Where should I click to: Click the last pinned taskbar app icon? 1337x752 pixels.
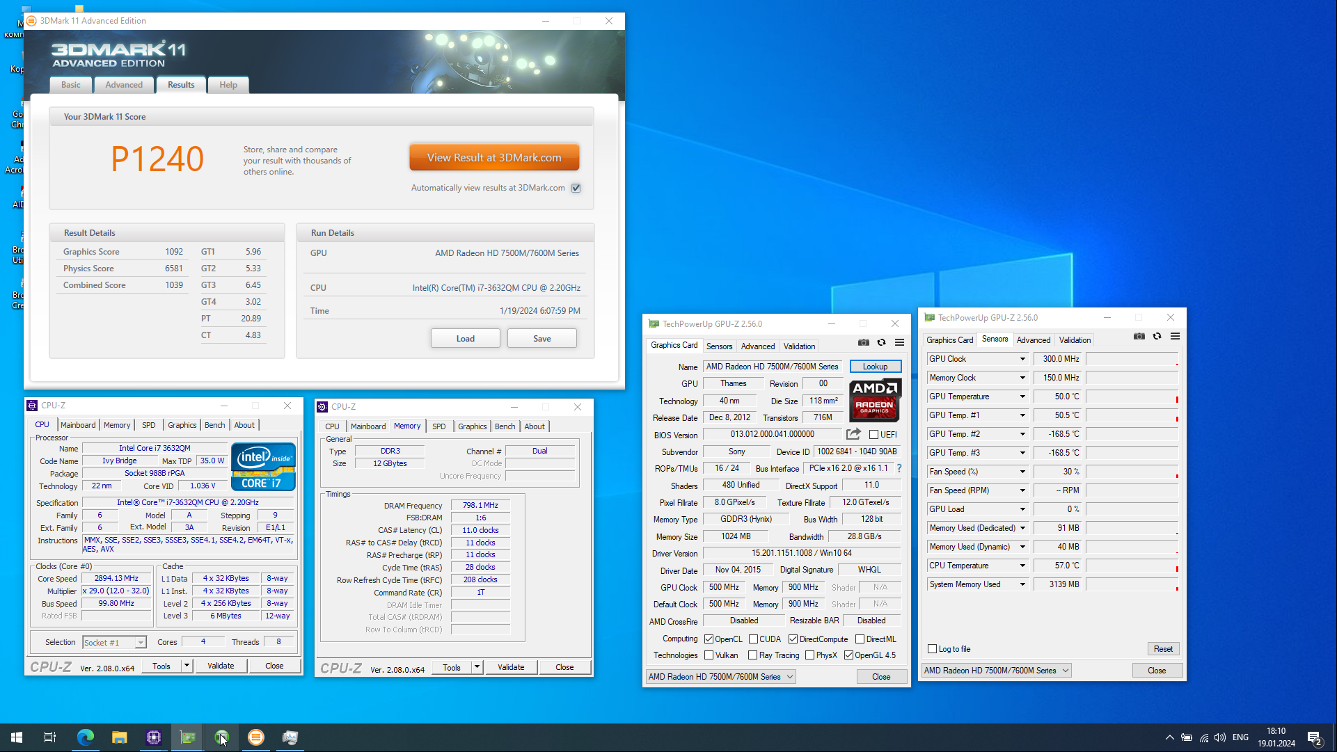pos(290,737)
